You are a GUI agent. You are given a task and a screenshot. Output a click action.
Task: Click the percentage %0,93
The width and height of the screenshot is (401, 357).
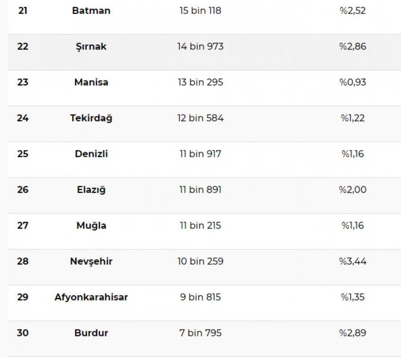click(x=352, y=82)
